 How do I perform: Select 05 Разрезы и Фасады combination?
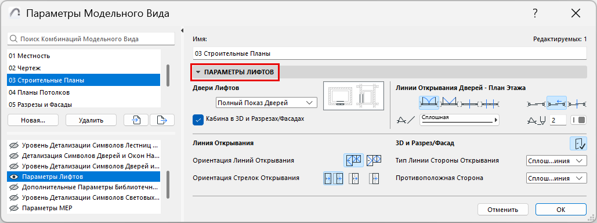pyautogui.click(x=84, y=104)
